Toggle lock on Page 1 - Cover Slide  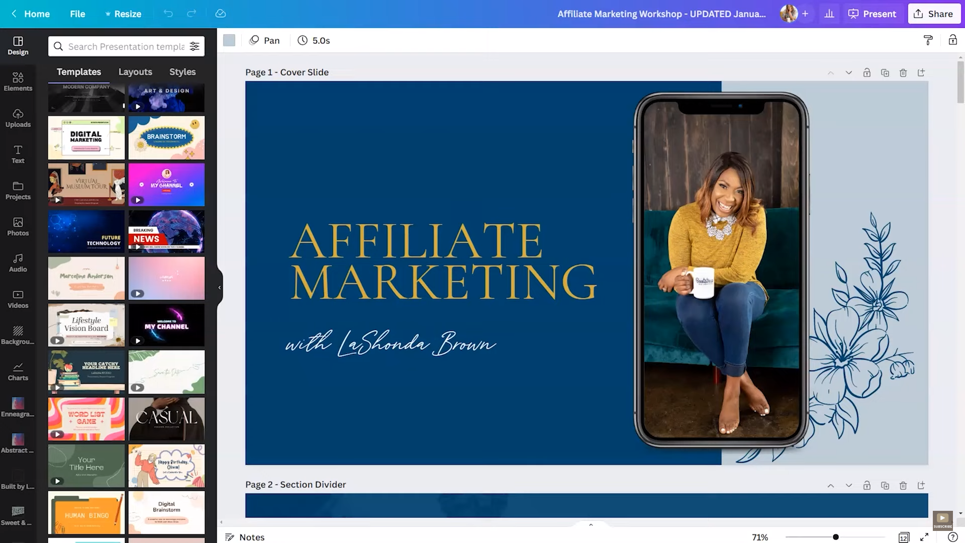(x=867, y=73)
